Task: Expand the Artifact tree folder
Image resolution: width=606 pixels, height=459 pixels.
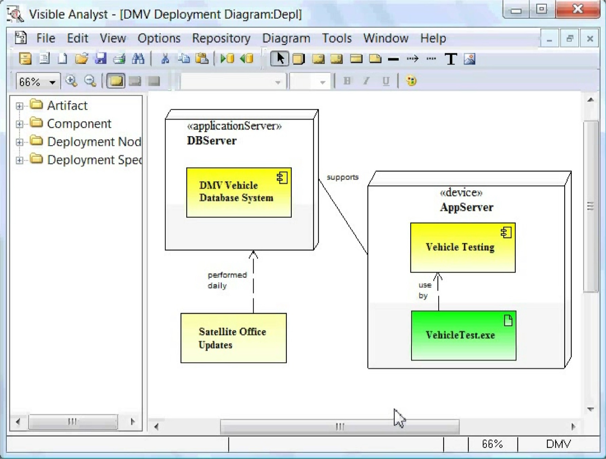Action: tap(19, 106)
